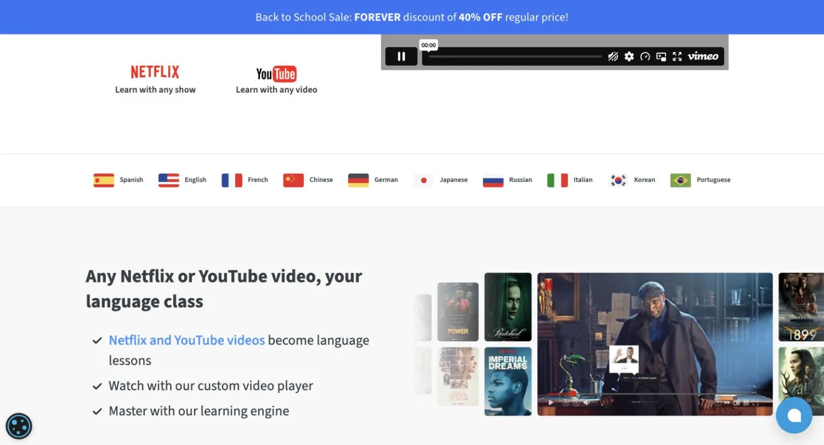Open 'Netflix and YouTube videos' link
824x445 pixels.
[x=187, y=340]
